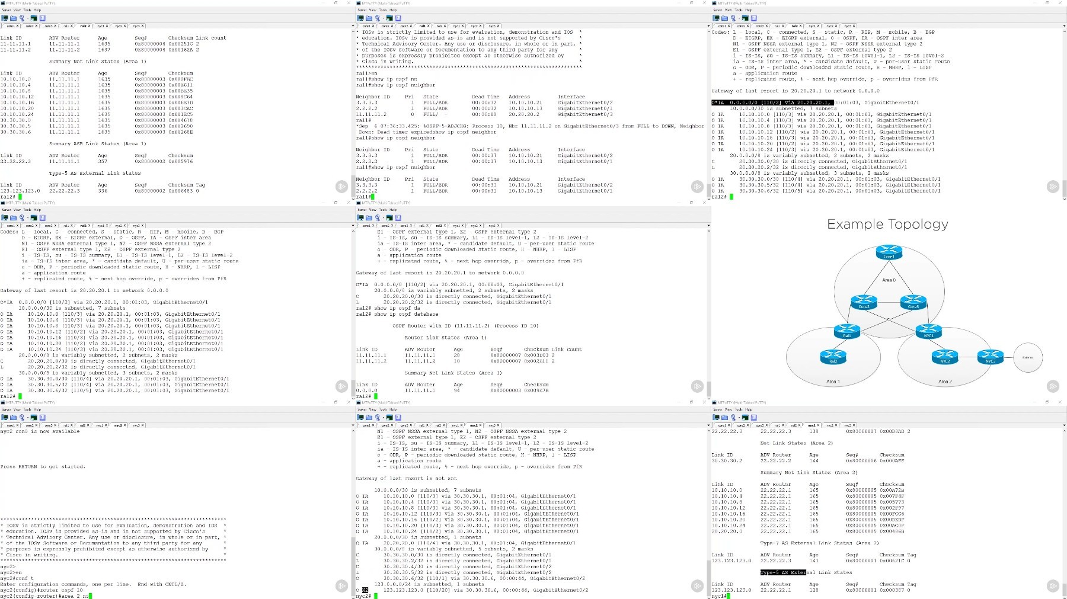Click the NYC2 router icon in the Example Topology

click(x=945, y=357)
